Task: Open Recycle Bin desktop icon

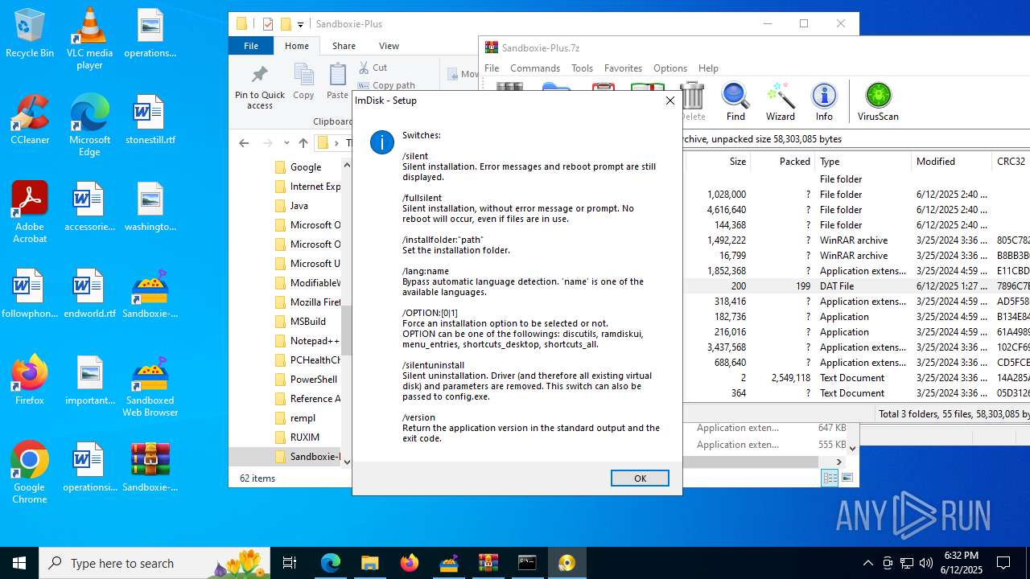Action: (x=30, y=34)
